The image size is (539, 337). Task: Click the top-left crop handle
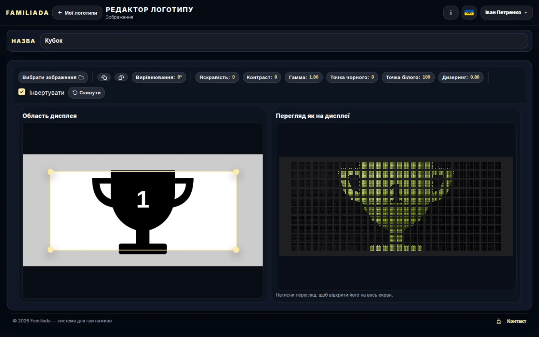pyautogui.click(x=50, y=172)
